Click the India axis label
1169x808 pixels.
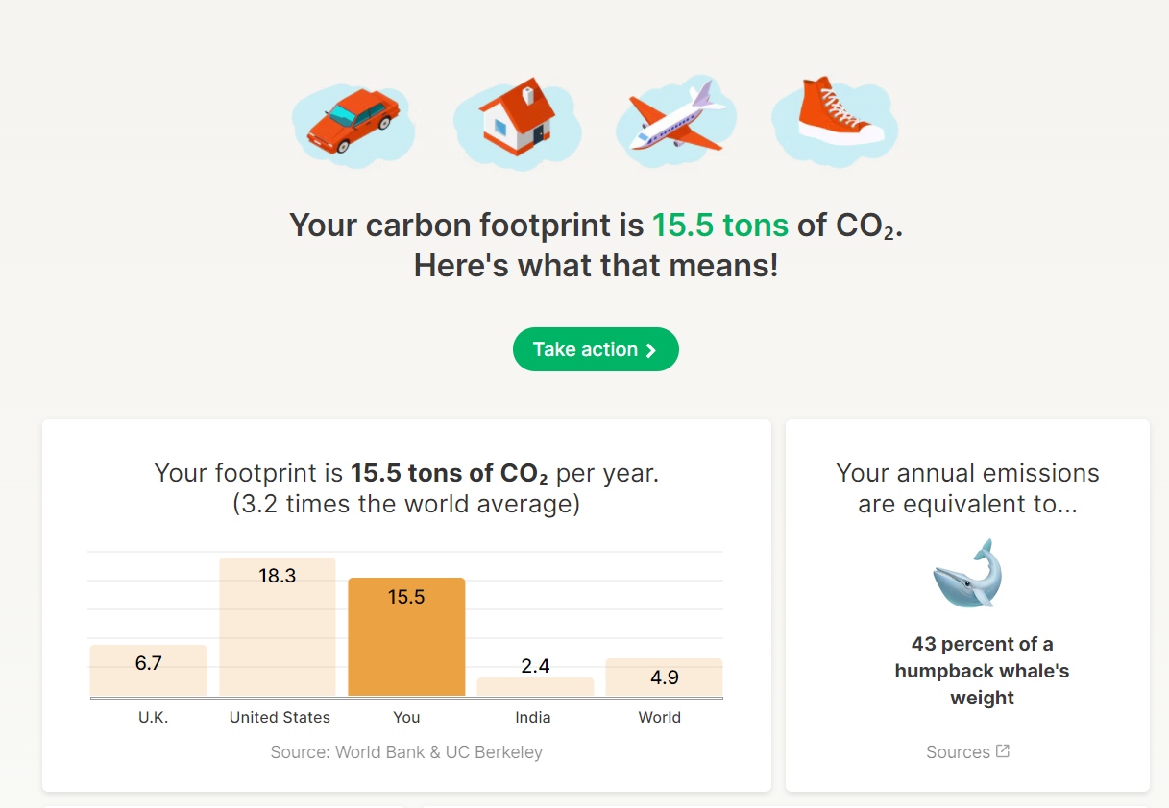(535, 717)
